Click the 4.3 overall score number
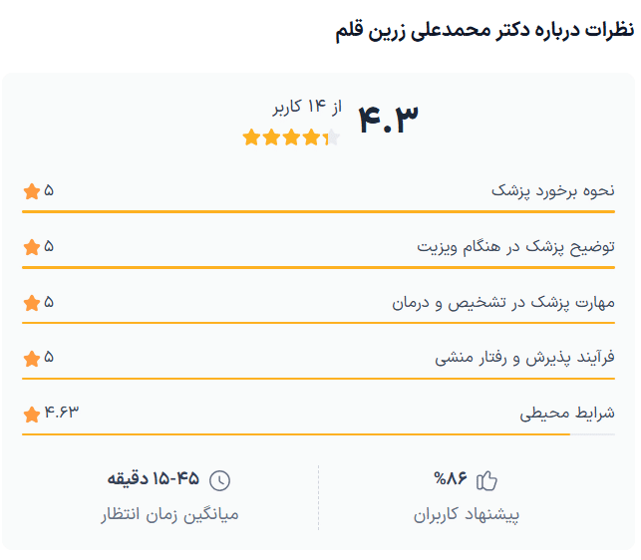The width and height of the screenshot is (641, 560). (388, 118)
